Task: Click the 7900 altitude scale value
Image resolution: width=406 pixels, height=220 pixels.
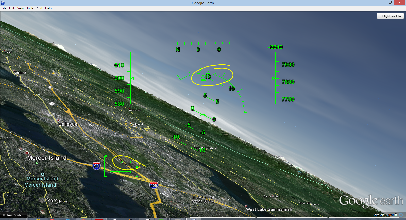Action: (288, 65)
